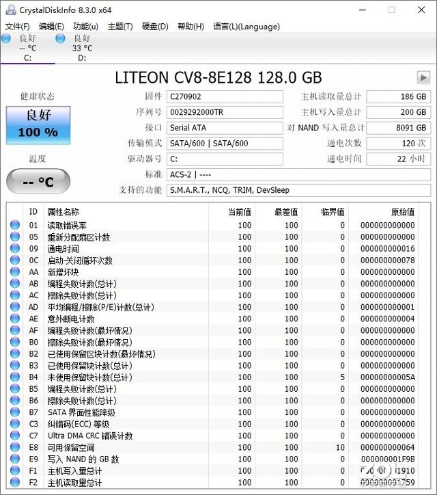
Task: Click the power-on hours 22 小时
Action: point(399,159)
